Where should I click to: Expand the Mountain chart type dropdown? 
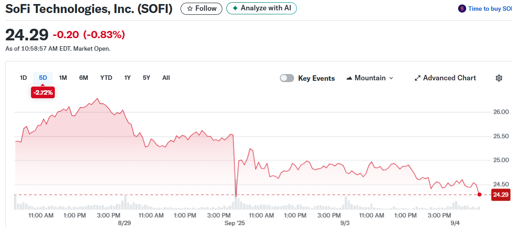(x=370, y=78)
